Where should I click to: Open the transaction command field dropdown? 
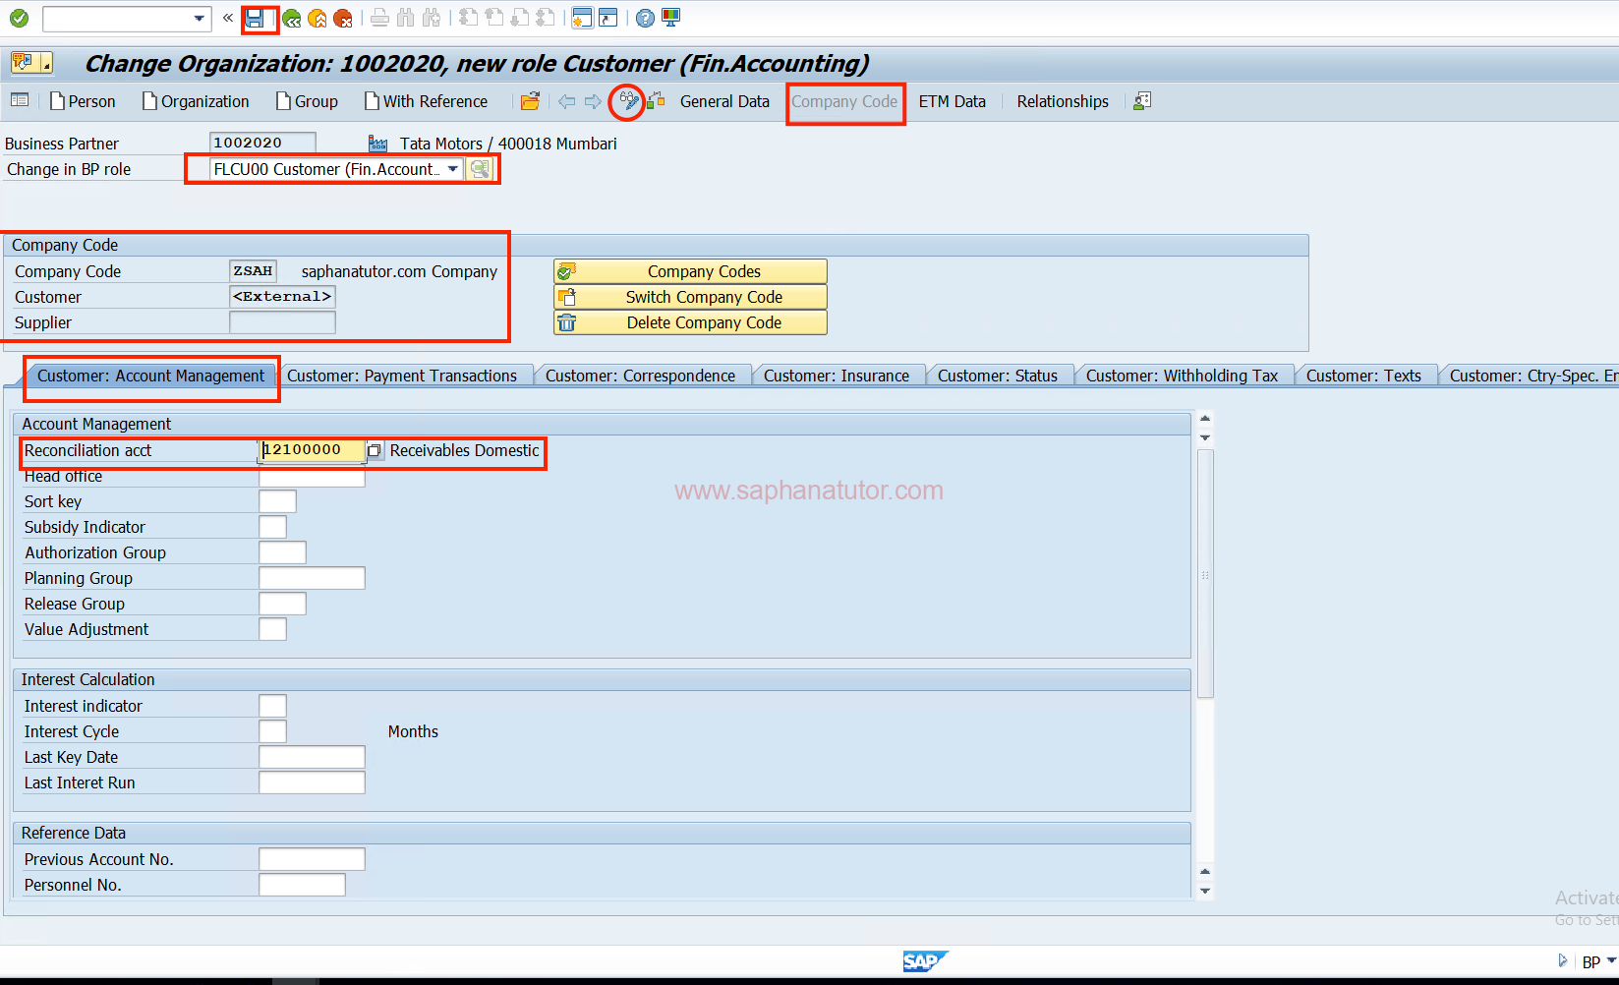tap(200, 18)
